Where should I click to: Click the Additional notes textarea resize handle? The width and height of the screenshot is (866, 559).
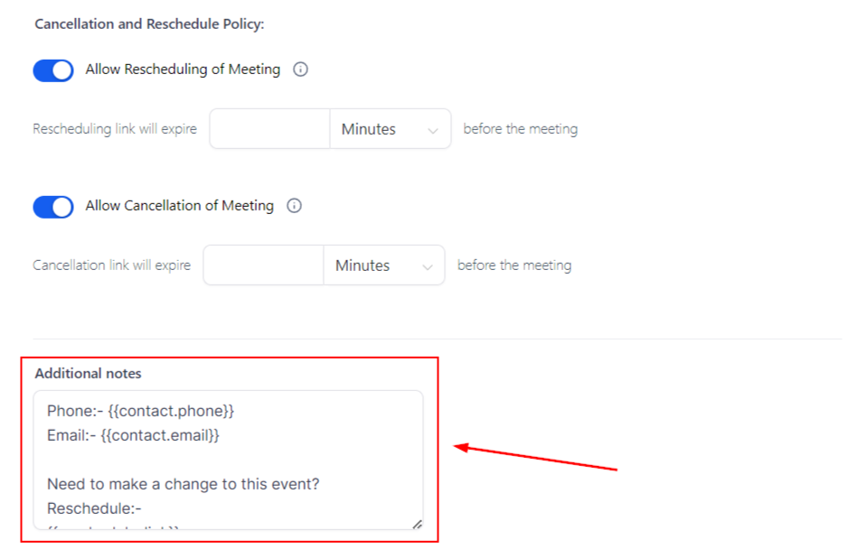click(x=417, y=524)
